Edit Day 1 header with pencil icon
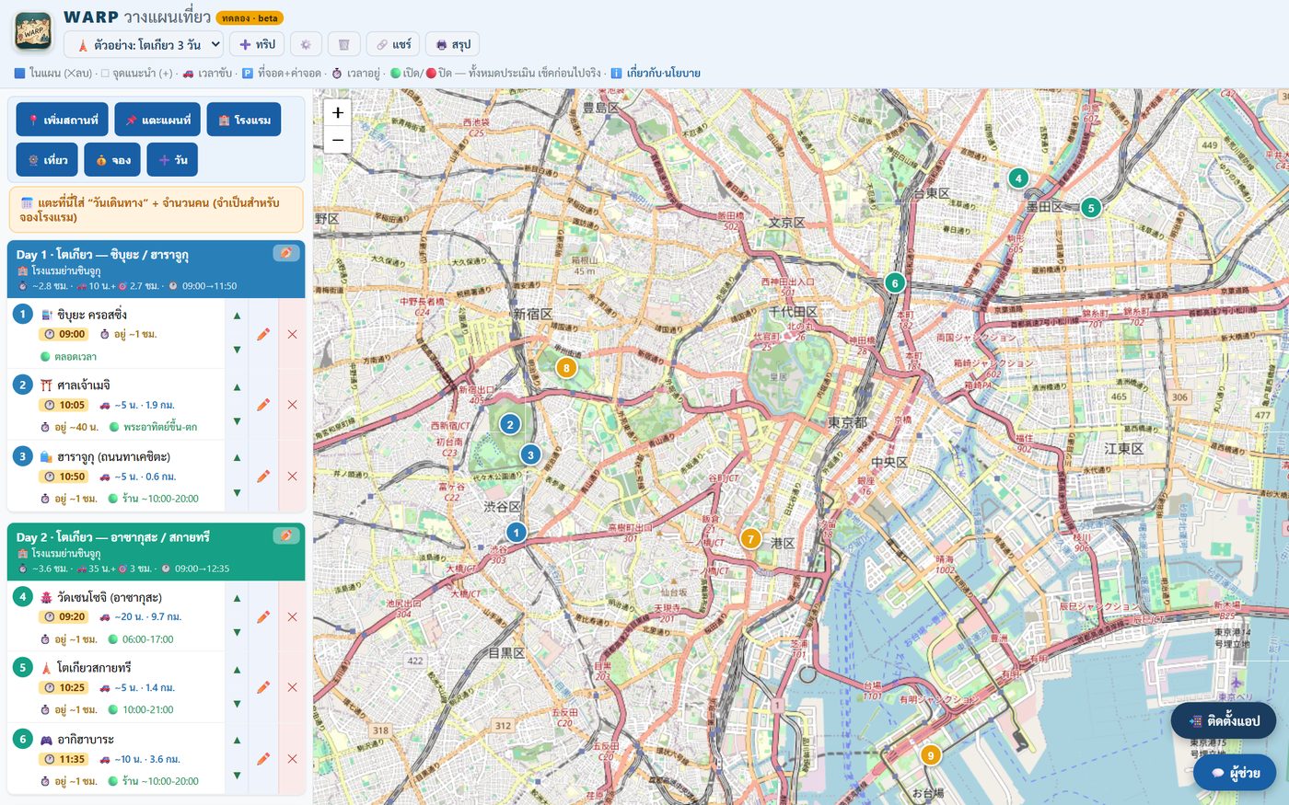 coord(285,253)
